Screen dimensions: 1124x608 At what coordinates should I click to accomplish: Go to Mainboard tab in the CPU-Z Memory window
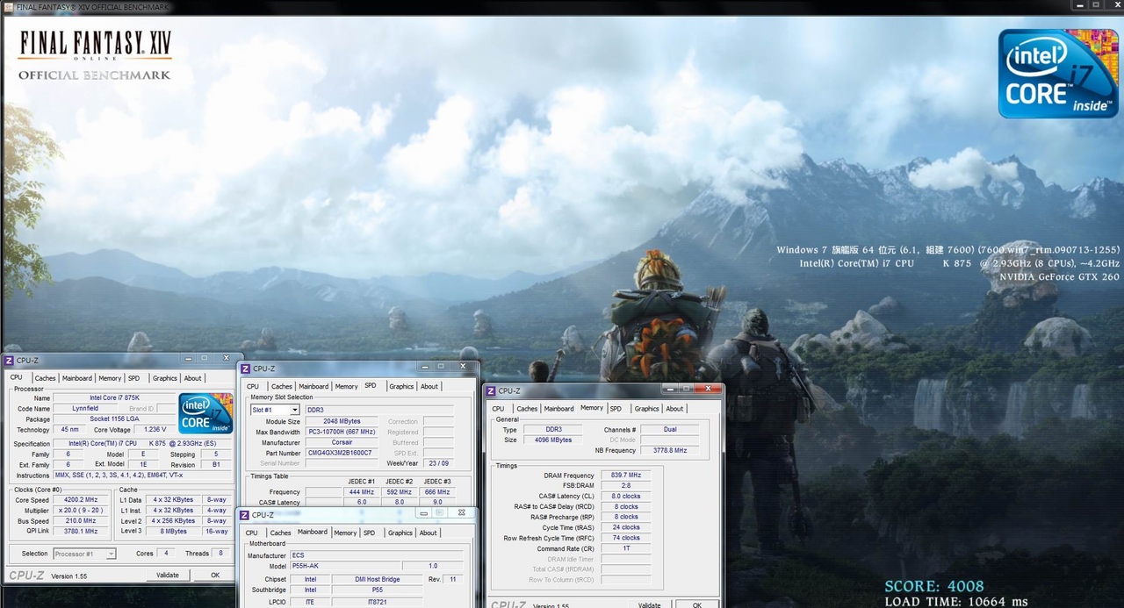click(x=558, y=408)
